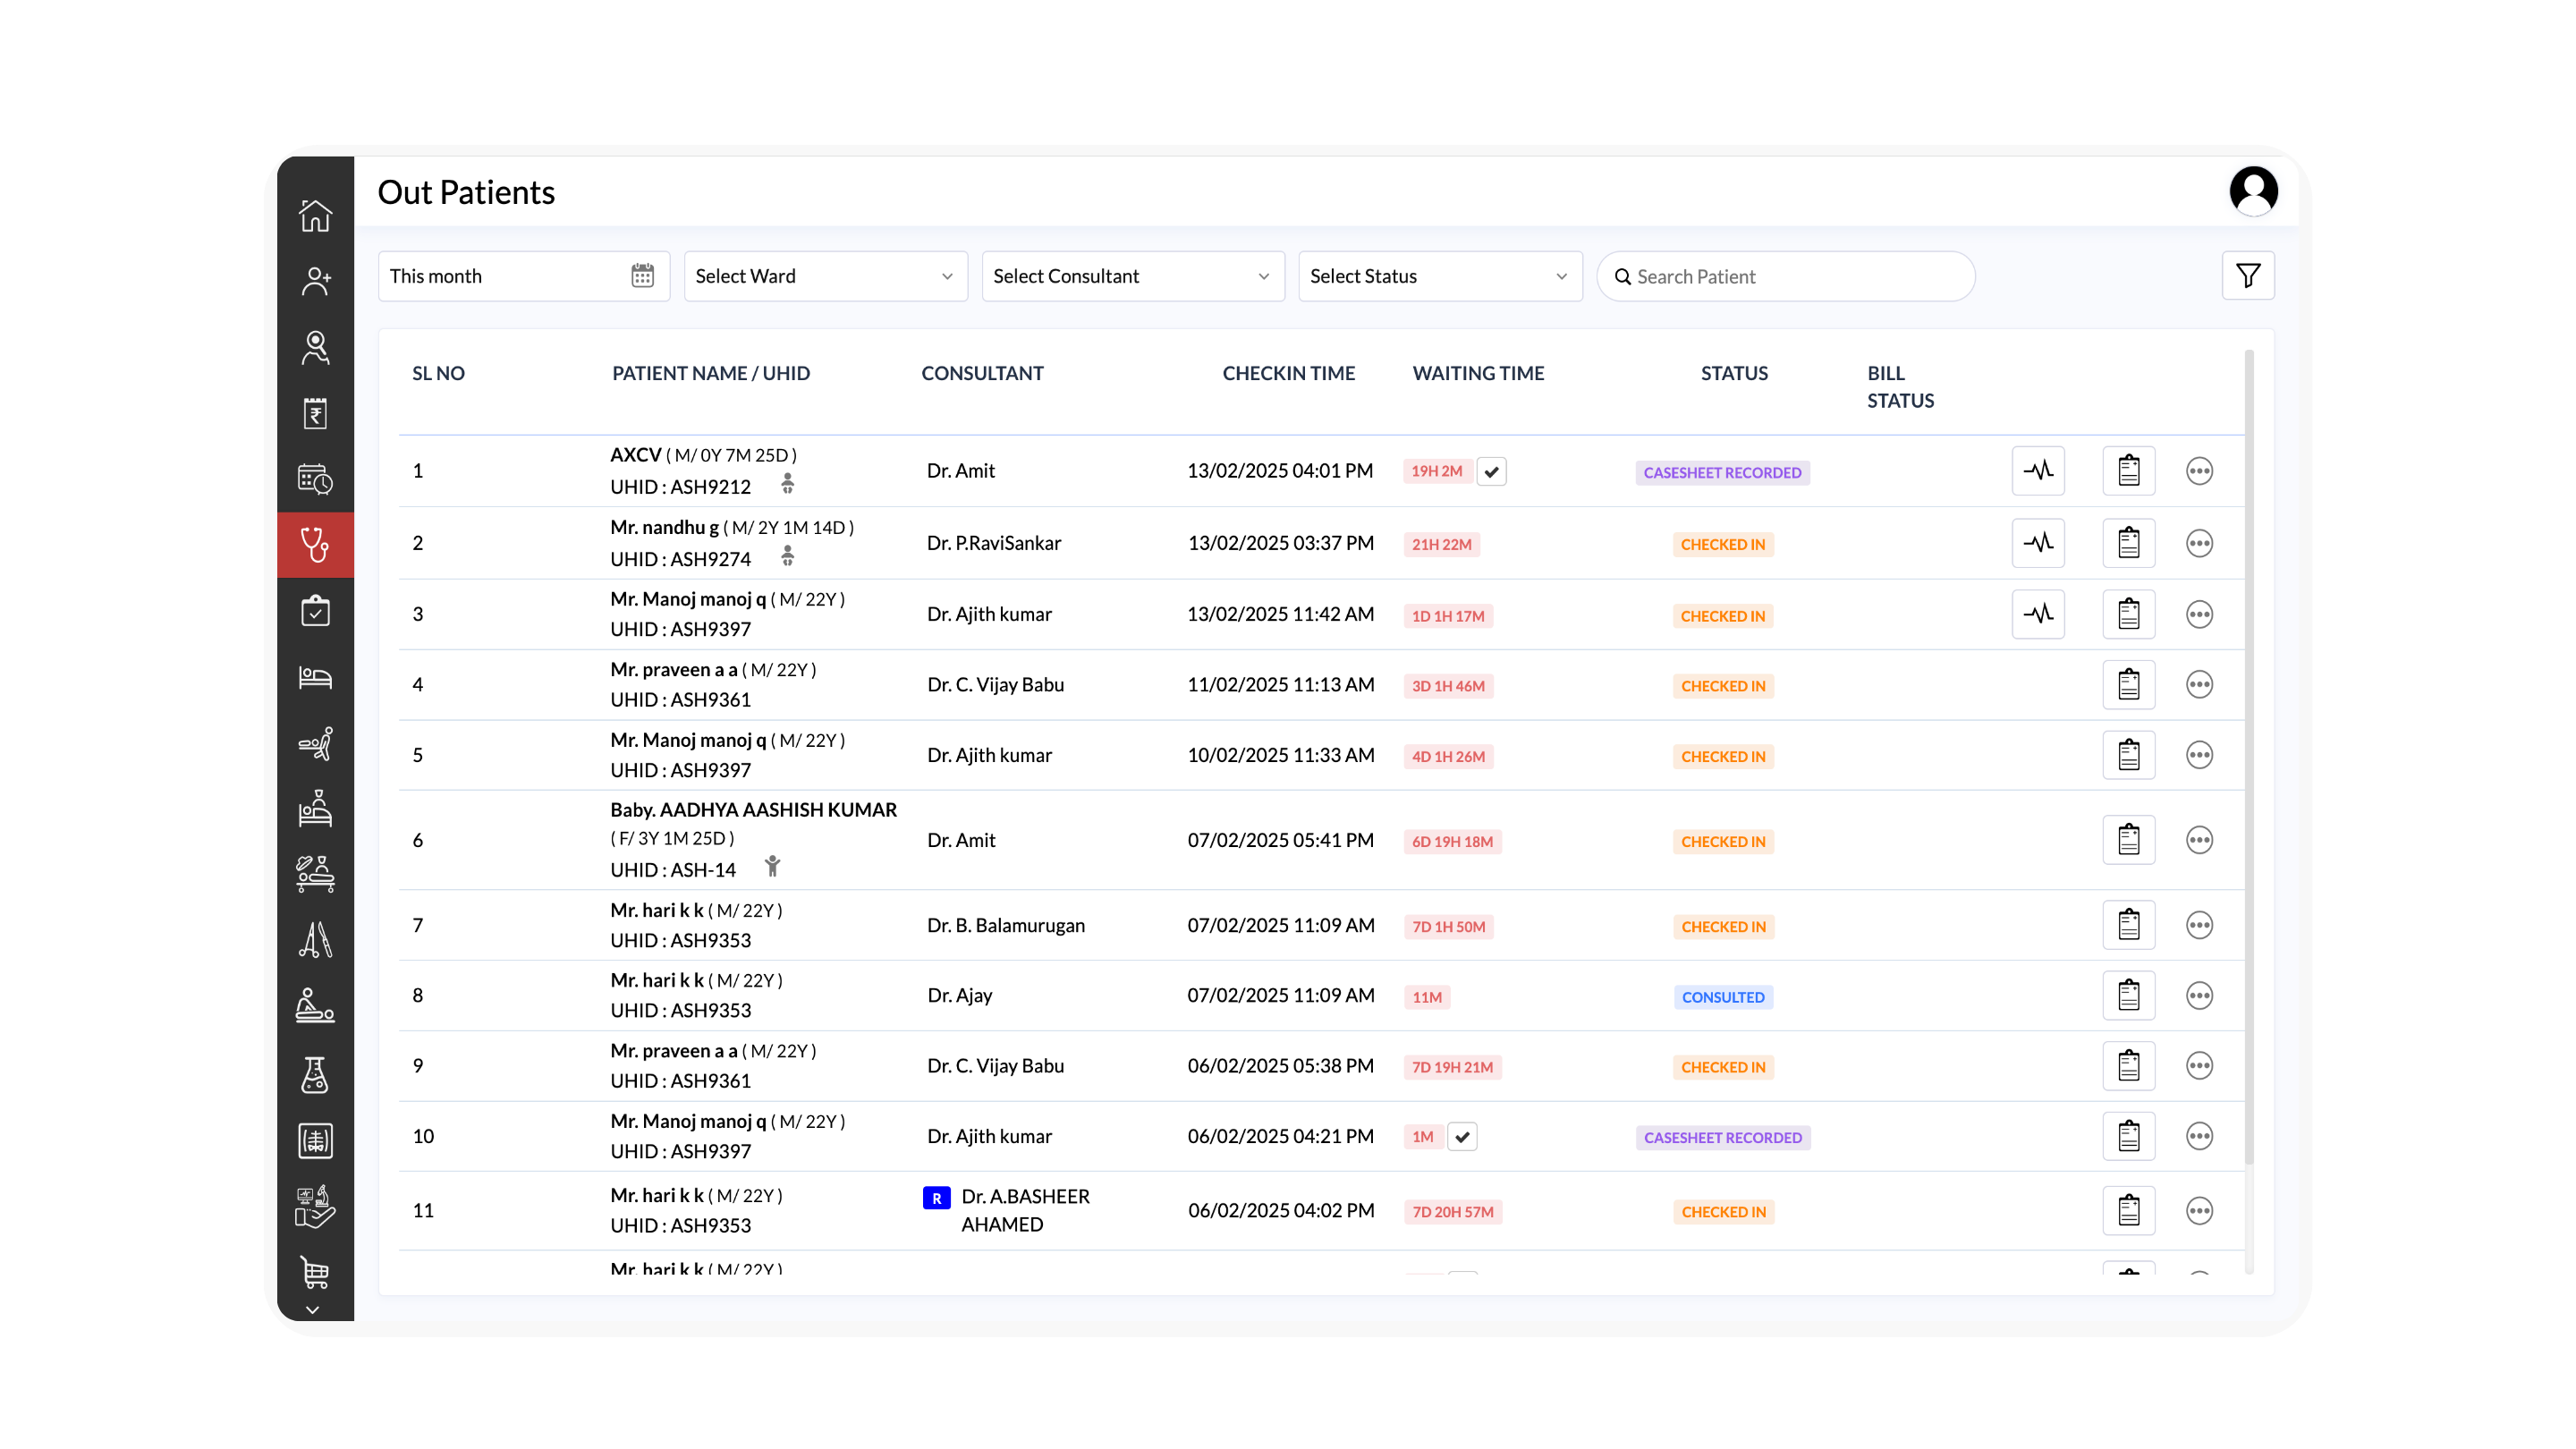Select the lab flask icon in sidebar

pos(316,1073)
